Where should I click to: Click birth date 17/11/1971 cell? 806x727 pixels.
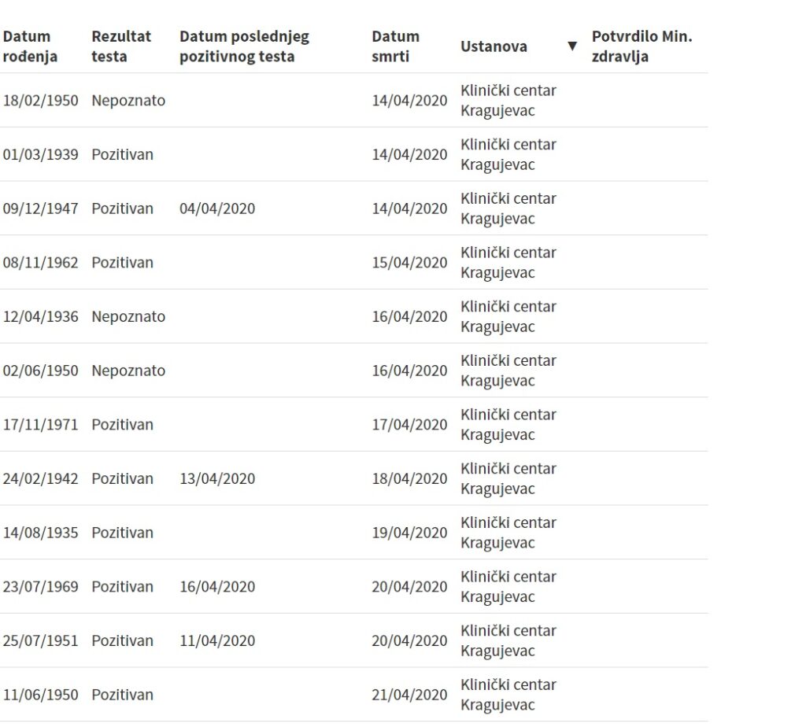coord(40,425)
